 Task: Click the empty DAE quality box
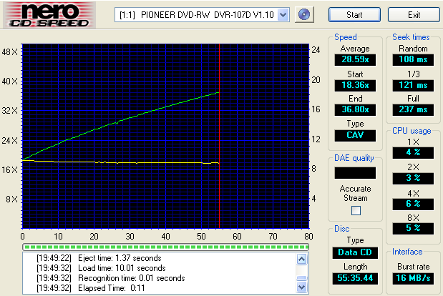point(355,172)
